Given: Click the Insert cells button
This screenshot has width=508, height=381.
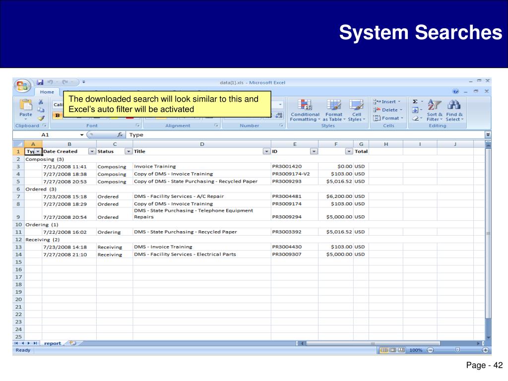Looking at the screenshot, I should 387,102.
